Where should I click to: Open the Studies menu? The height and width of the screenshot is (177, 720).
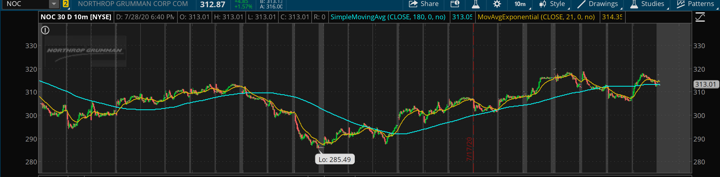648,4
